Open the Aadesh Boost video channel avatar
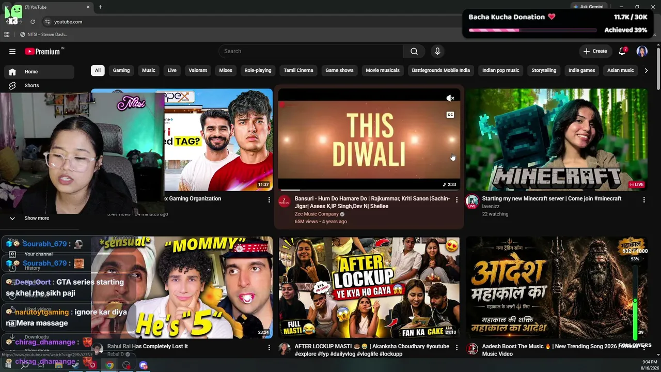Viewport: 661px width, 372px height. click(x=471, y=349)
